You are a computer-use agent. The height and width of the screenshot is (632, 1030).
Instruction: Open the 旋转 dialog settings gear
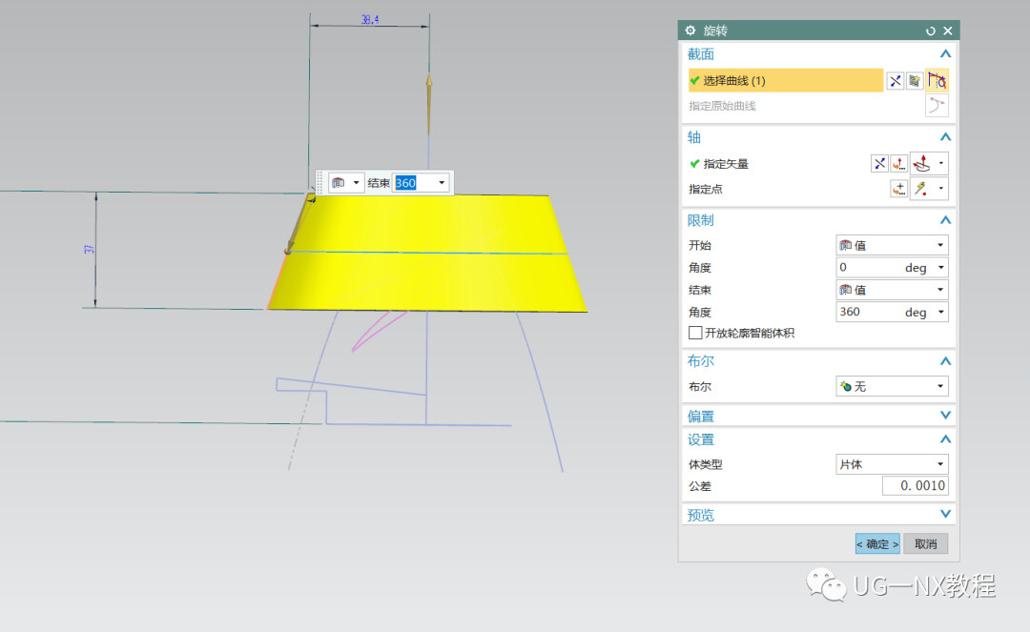tap(690, 31)
